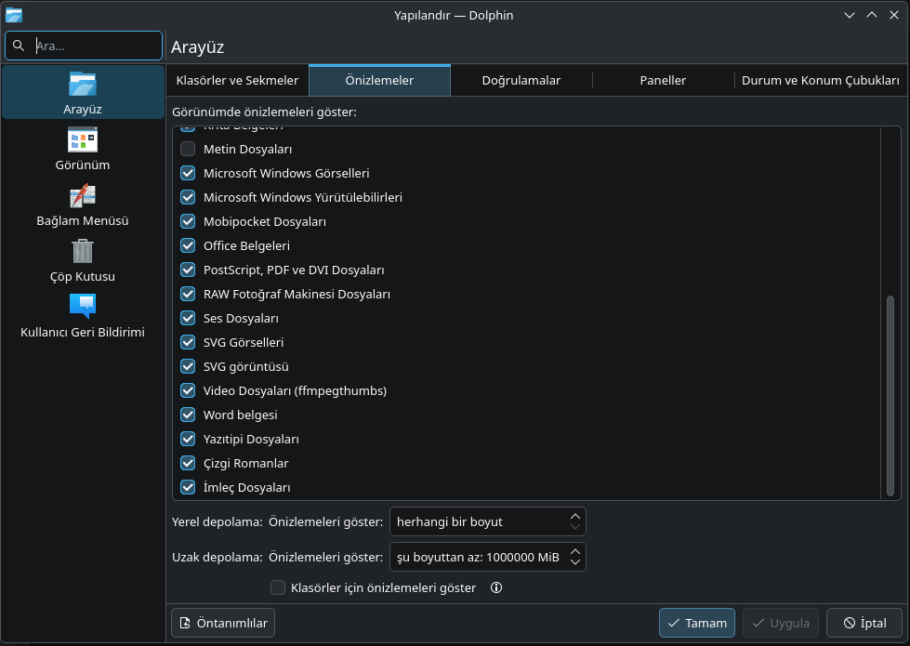Cancel with the İptal button

(x=864, y=623)
